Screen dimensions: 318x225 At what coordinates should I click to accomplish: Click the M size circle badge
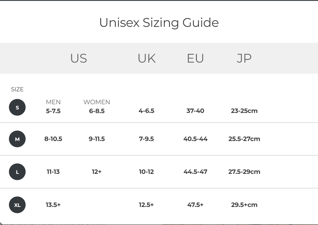click(x=17, y=139)
